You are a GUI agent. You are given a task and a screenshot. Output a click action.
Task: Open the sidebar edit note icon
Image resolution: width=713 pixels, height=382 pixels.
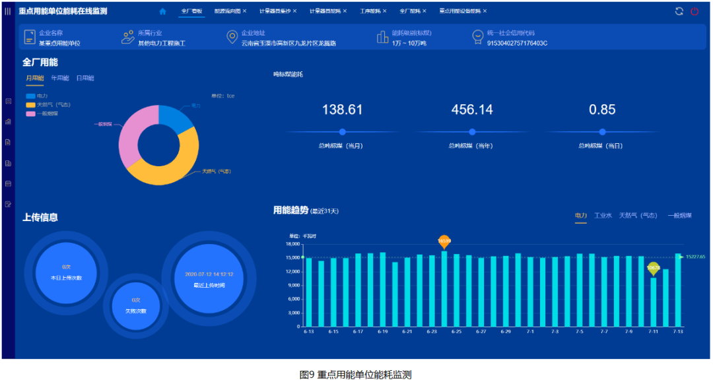coord(8,204)
